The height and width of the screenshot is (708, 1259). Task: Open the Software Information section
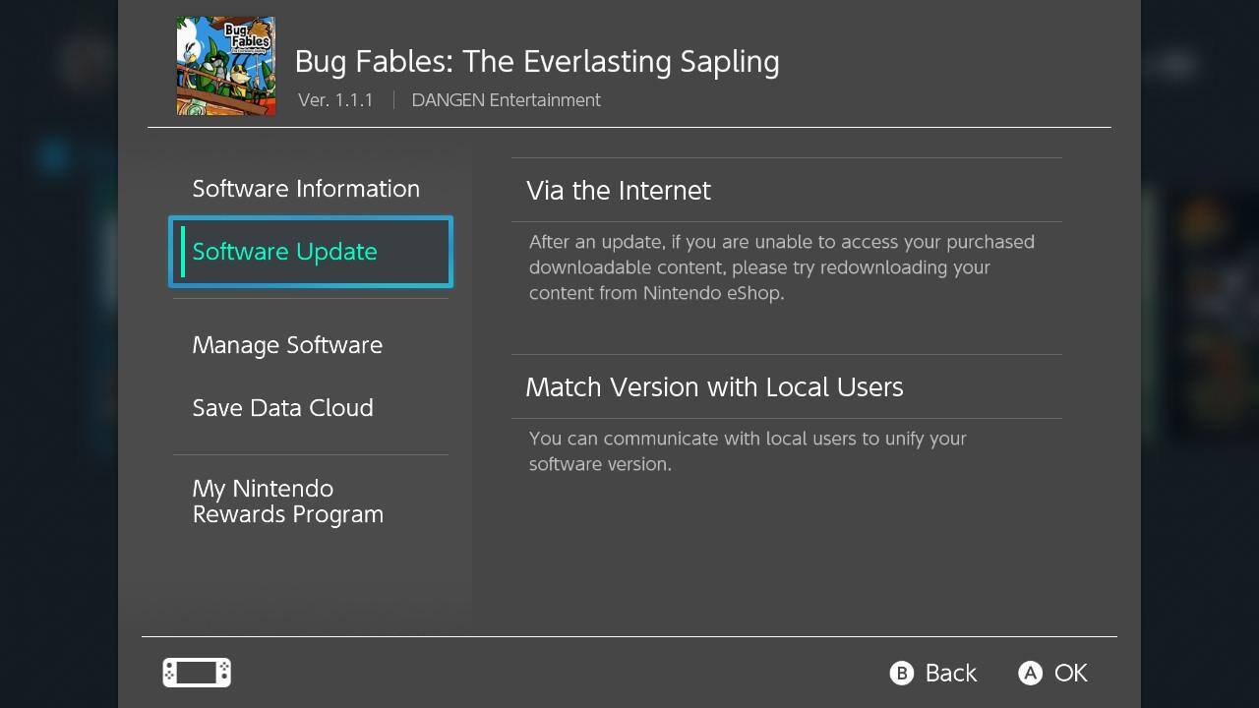306,189
